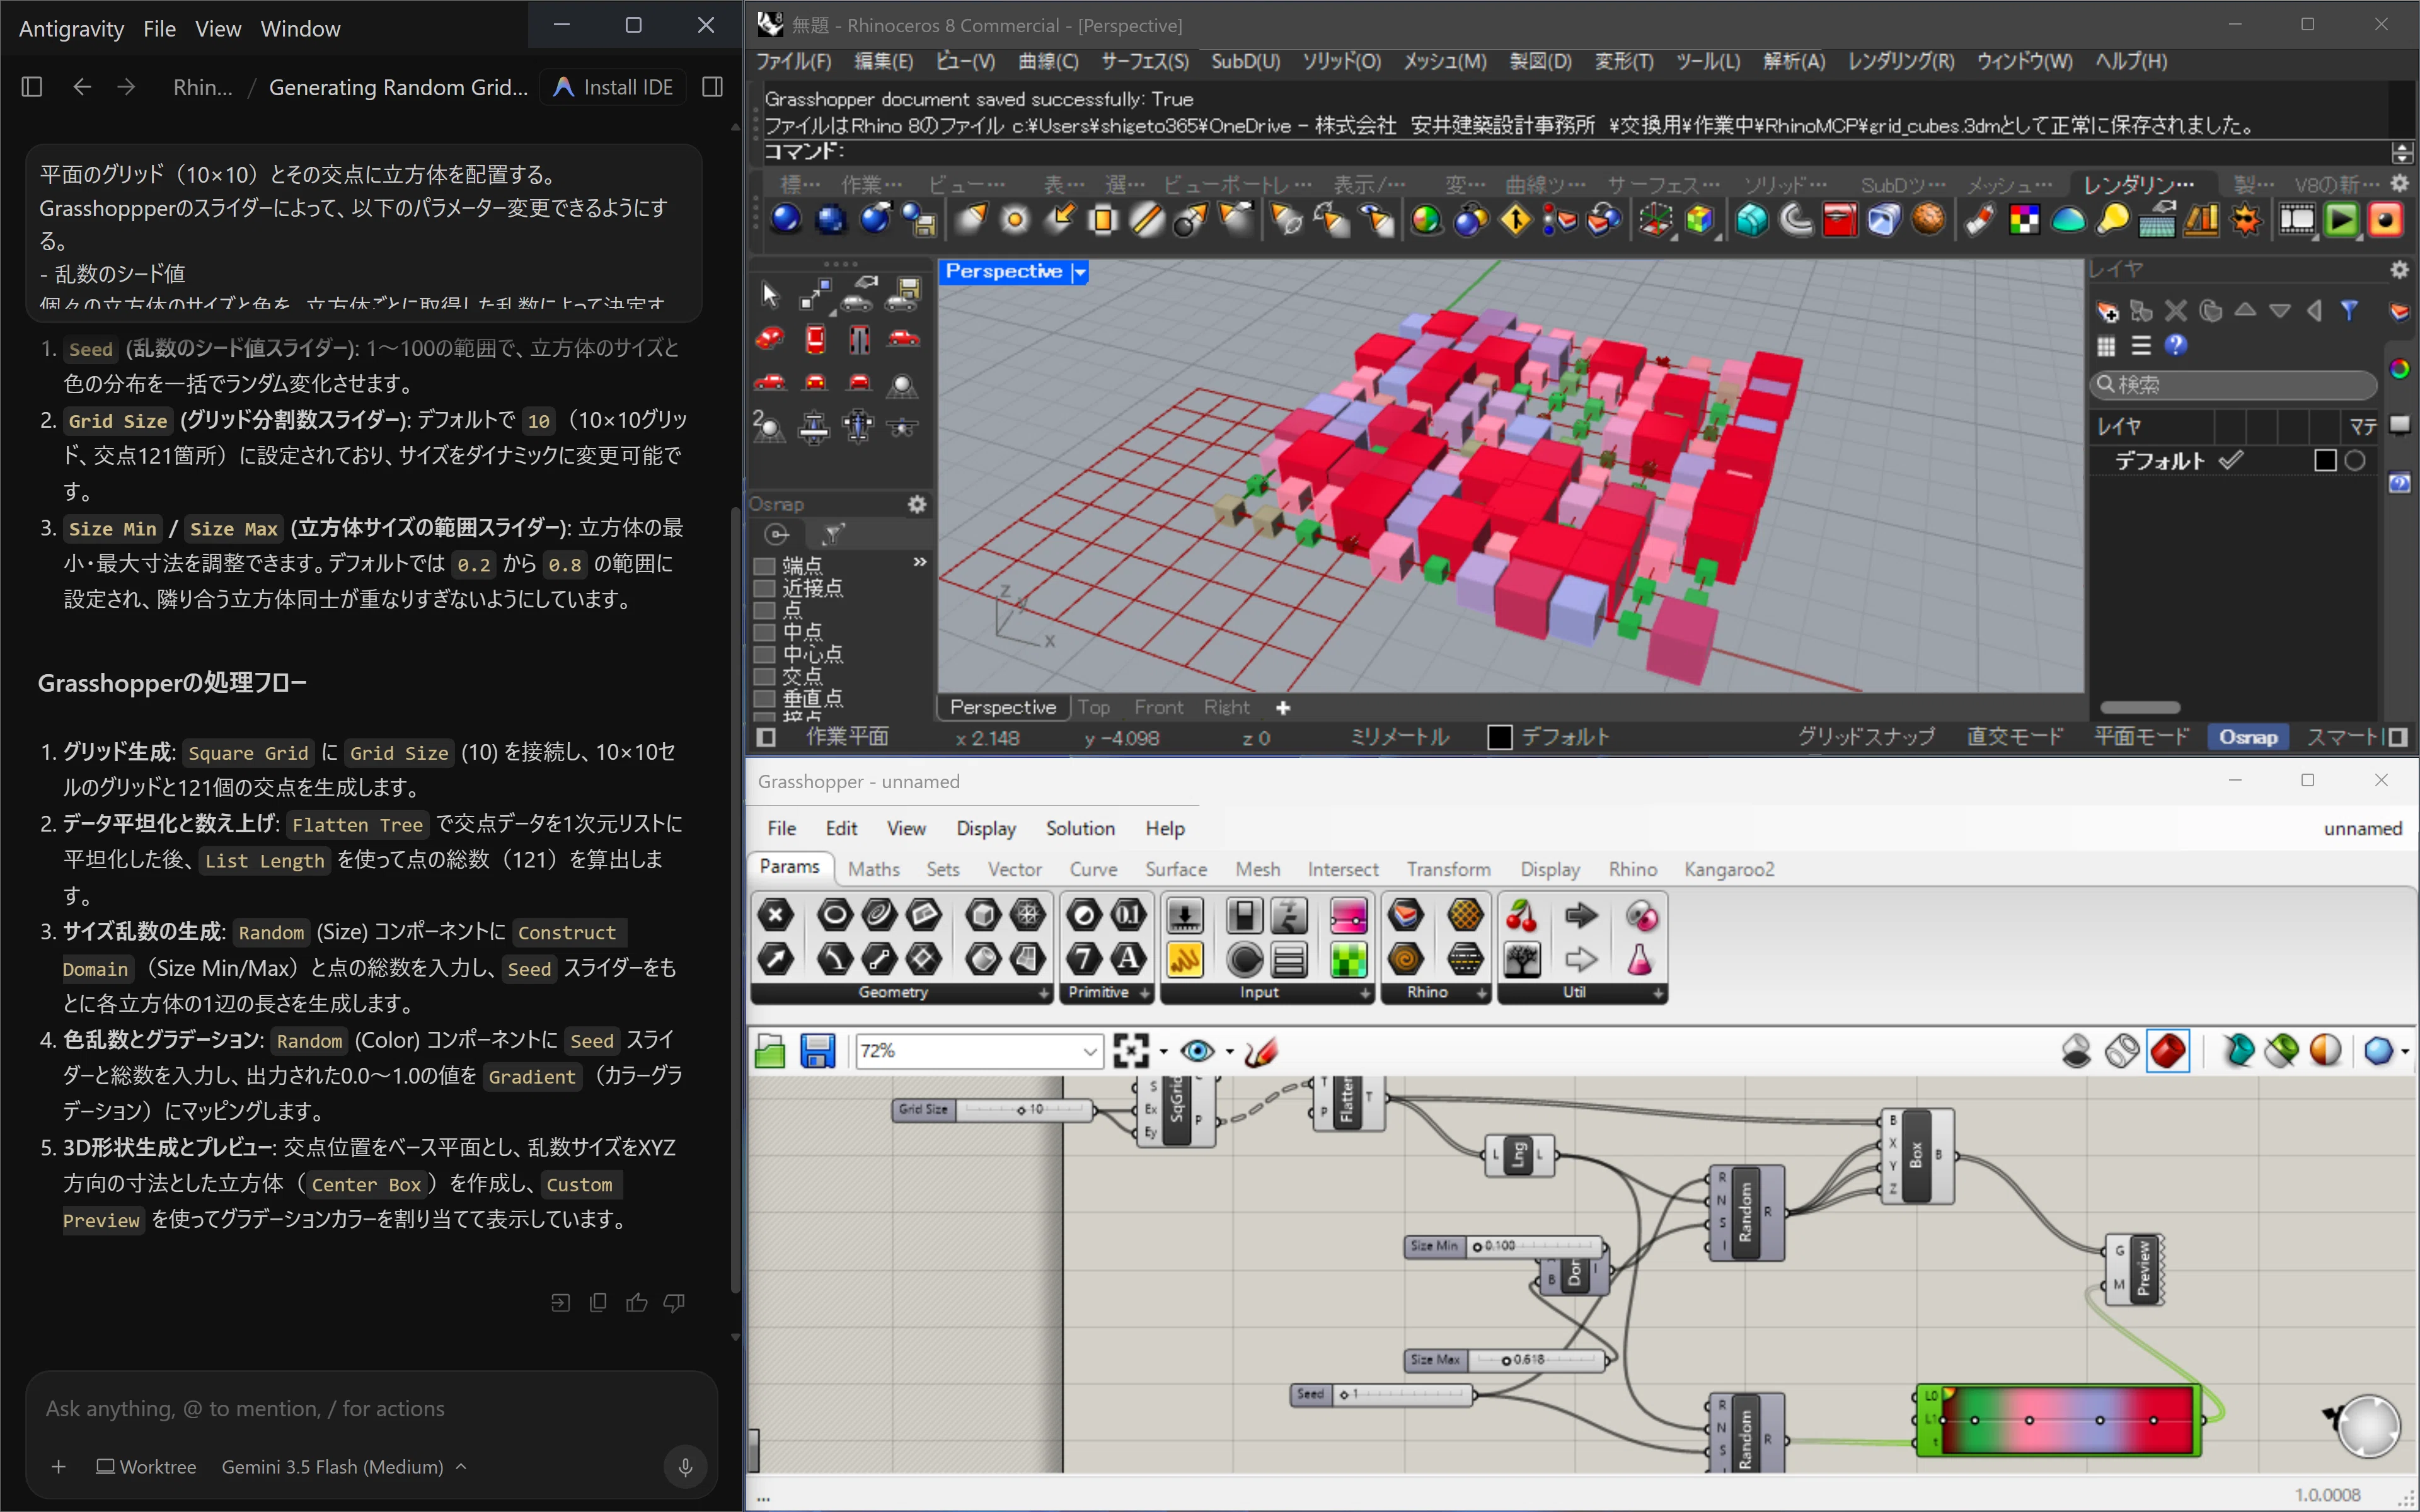Click the thumbs-up icon under the response
Screen dimensions: 2420x1512
[637, 1302]
